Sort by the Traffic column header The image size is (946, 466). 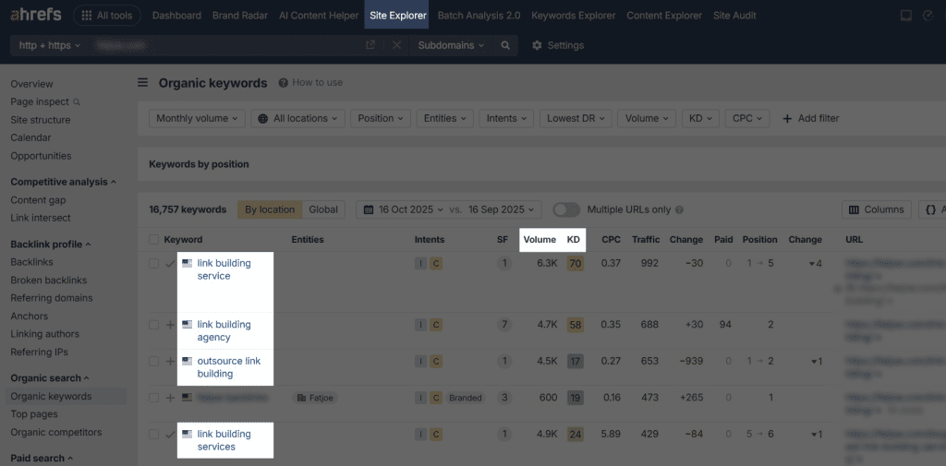click(x=646, y=239)
